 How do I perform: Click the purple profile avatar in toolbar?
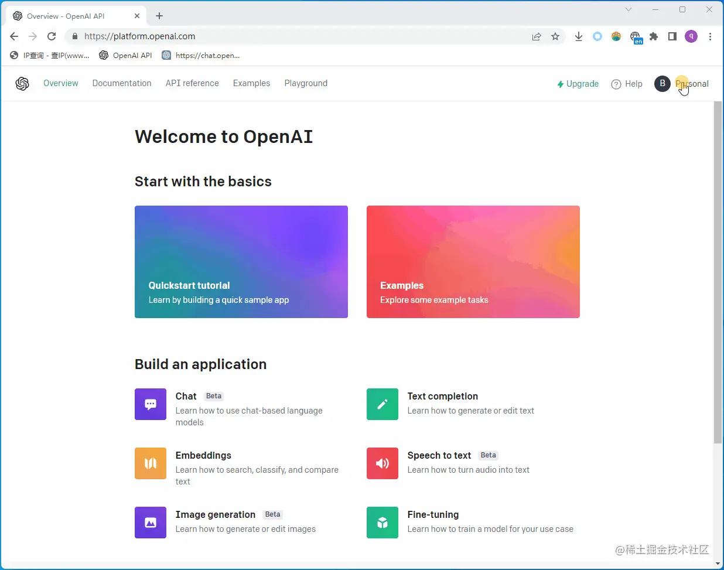tap(691, 36)
